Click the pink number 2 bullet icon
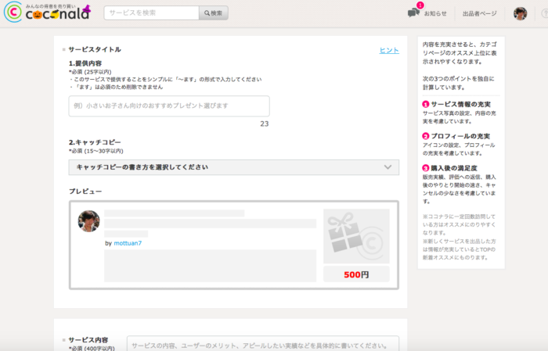This screenshot has height=351, width=548. pos(426,136)
